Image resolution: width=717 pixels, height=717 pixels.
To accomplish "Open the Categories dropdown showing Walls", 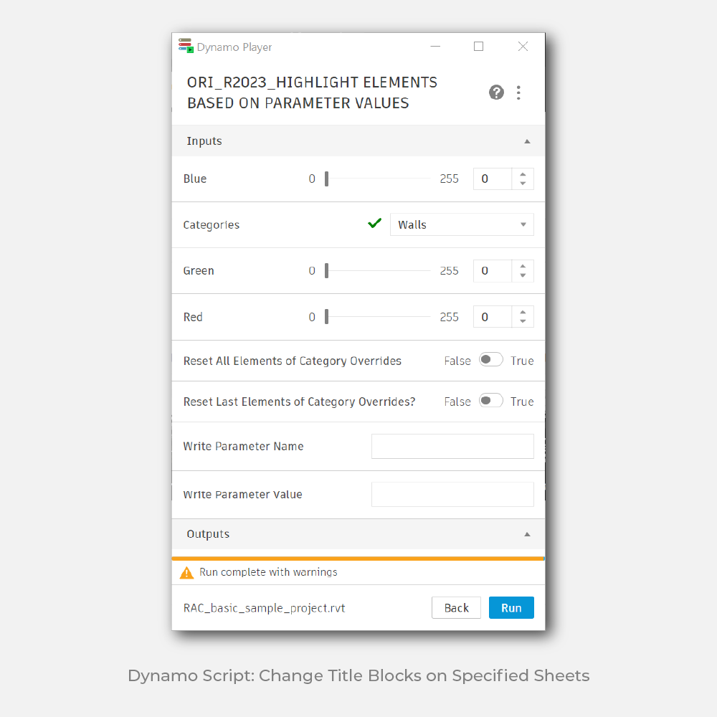I will 462,224.
